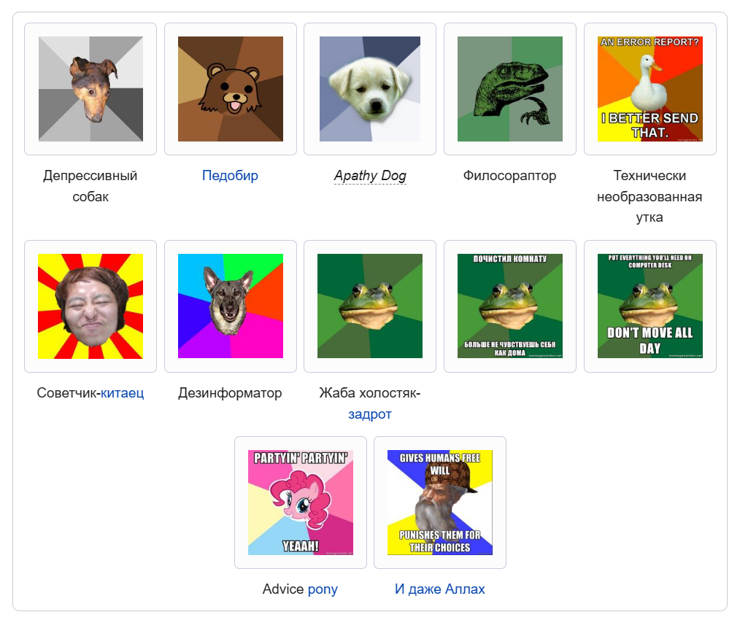The height and width of the screenshot is (620, 740).
Task: Open the Pedobear brown bear thumbnail
Action: (x=231, y=89)
